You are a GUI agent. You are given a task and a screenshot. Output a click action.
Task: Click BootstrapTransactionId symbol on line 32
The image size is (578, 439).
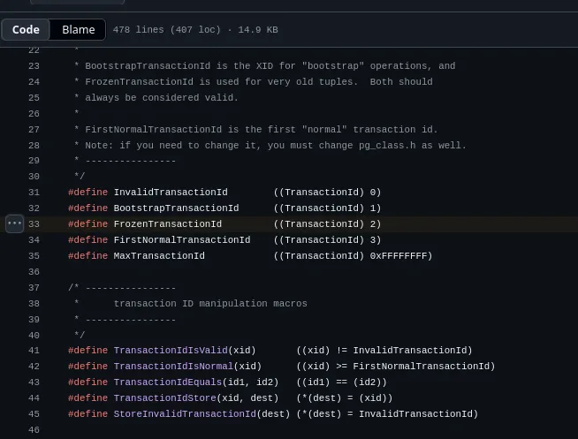click(x=176, y=208)
